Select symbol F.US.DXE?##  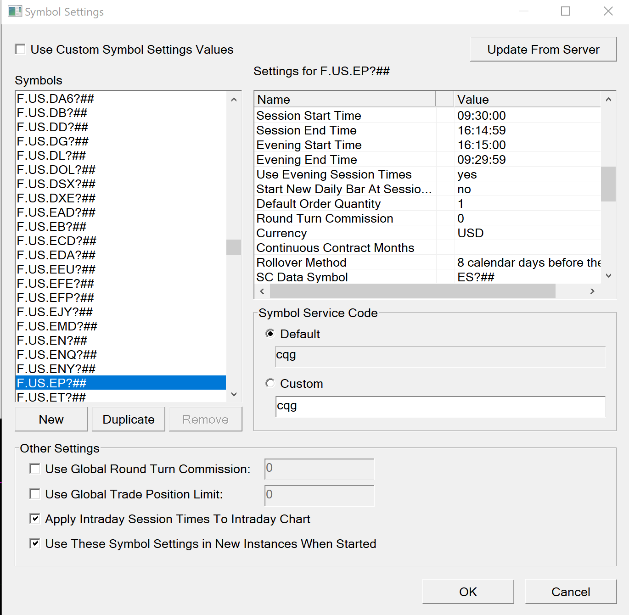121,198
